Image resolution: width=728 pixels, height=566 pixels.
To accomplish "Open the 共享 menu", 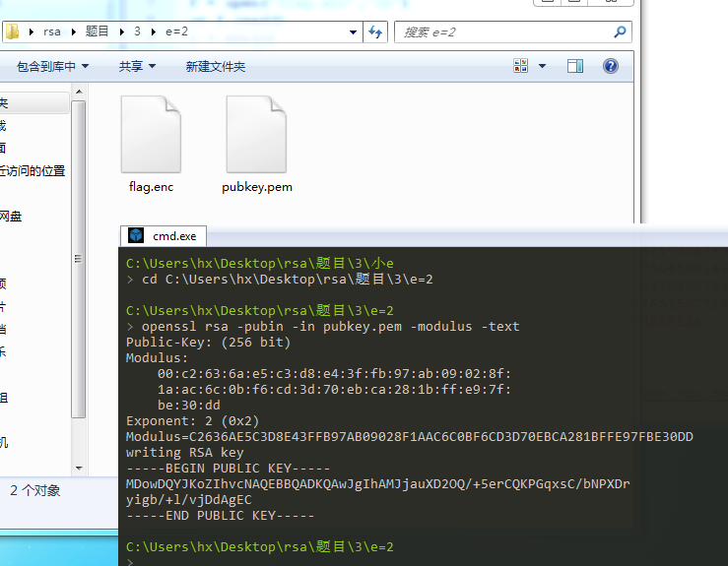I will coord(137,66).
